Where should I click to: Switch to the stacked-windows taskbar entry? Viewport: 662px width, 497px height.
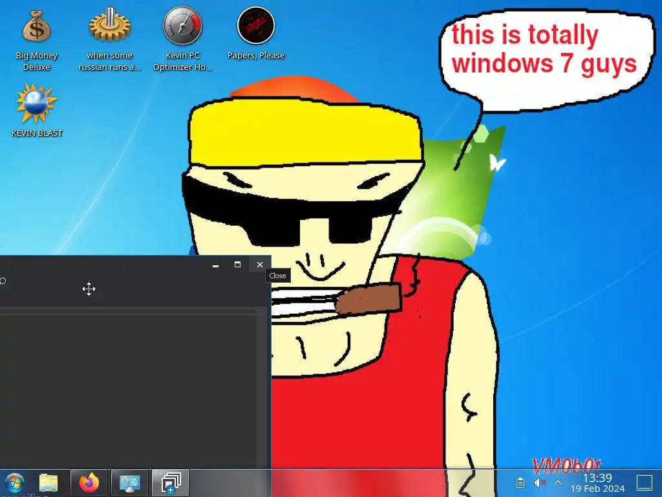point(170,483)
